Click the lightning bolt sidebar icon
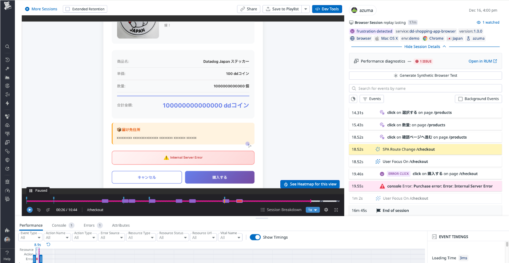The height and width of the screenshot is (263, 509). [7, 103]
